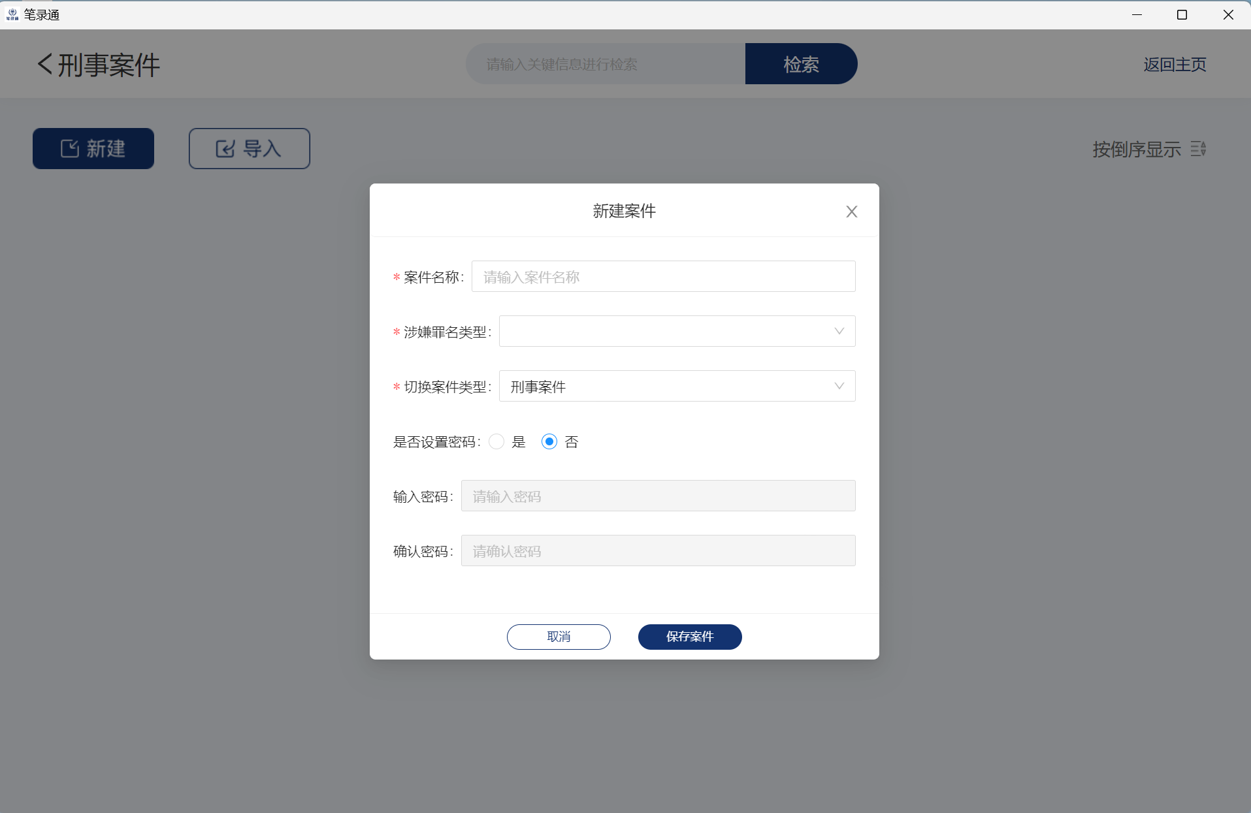Click the 保存案件 button
1251x813 pixels.
click(690, 637)
